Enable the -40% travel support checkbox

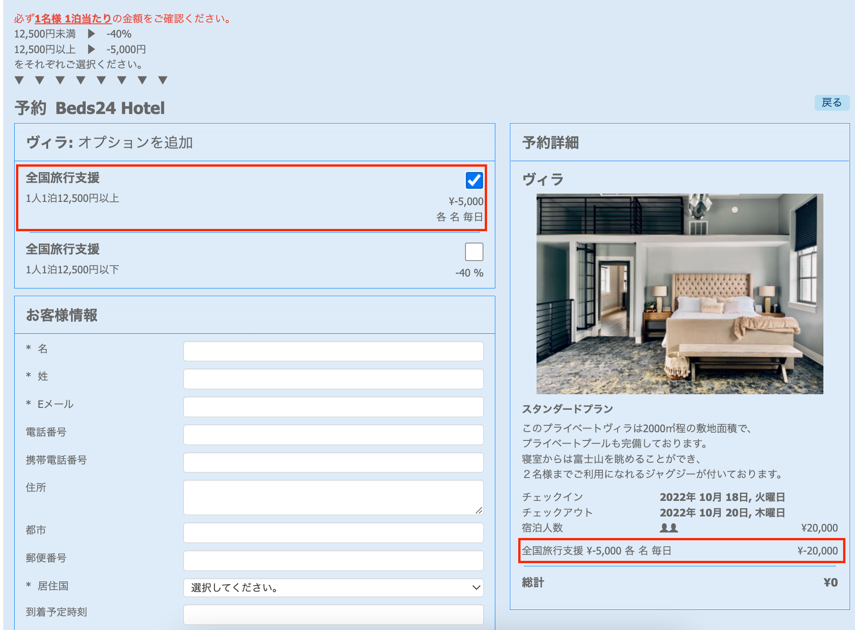click(x=474, y=252)
